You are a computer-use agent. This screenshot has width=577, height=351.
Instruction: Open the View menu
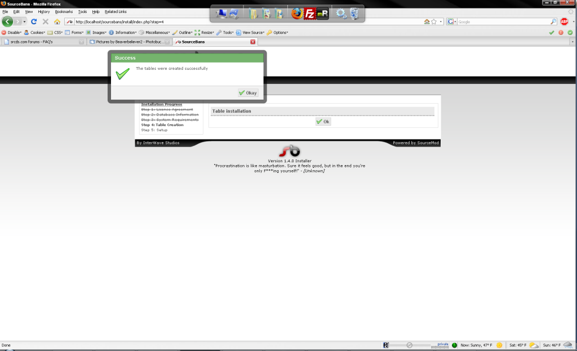click(29, 12)
